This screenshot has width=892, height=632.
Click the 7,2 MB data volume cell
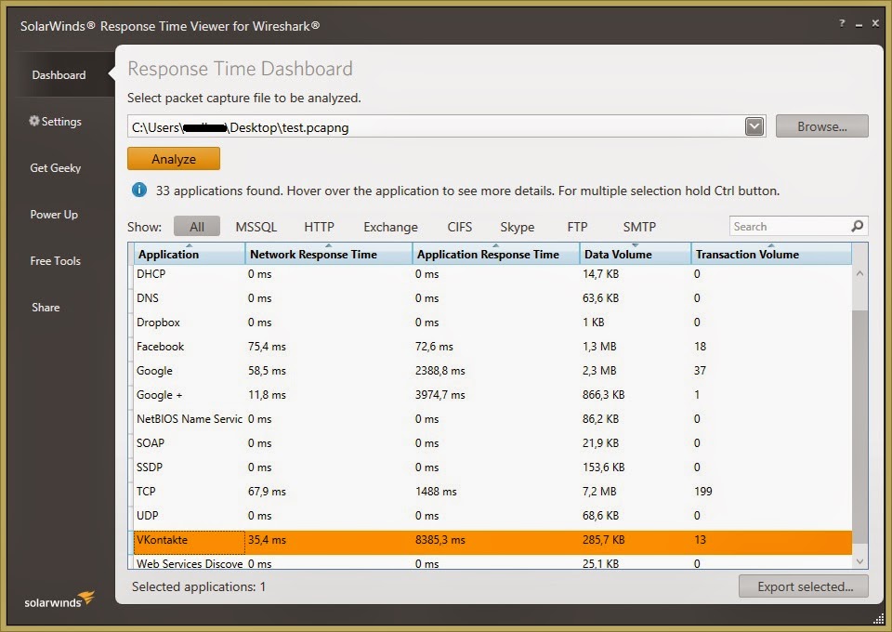[x=599, y=492]
